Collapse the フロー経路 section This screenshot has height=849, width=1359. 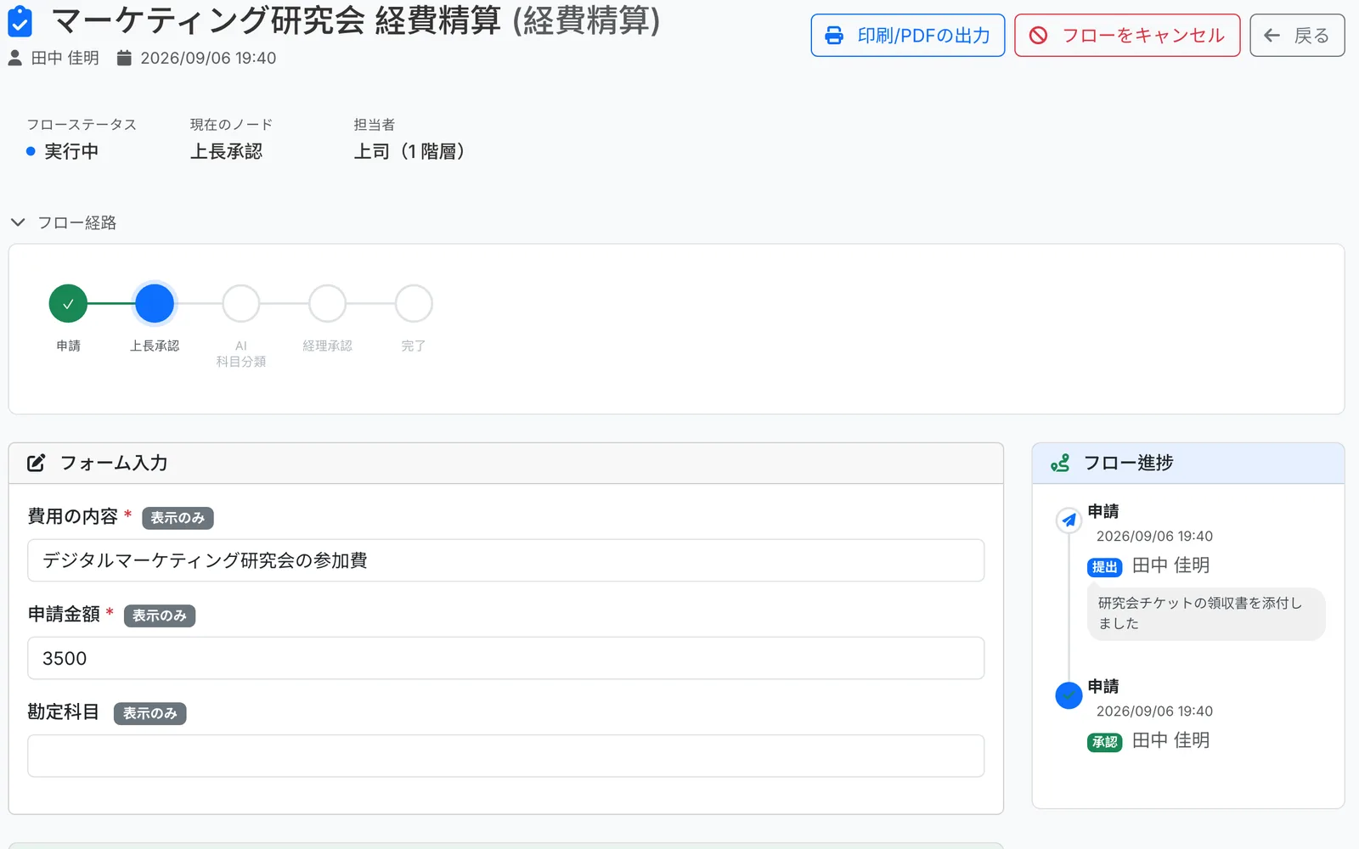coord(63,222)
